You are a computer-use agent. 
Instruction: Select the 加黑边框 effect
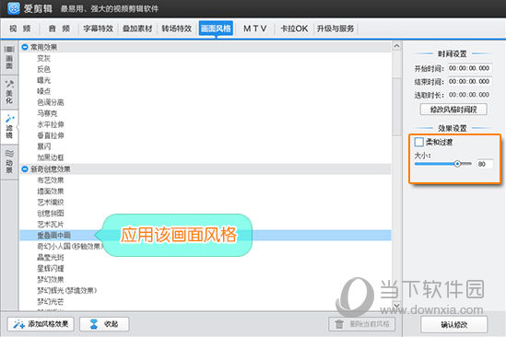[51, 157]
